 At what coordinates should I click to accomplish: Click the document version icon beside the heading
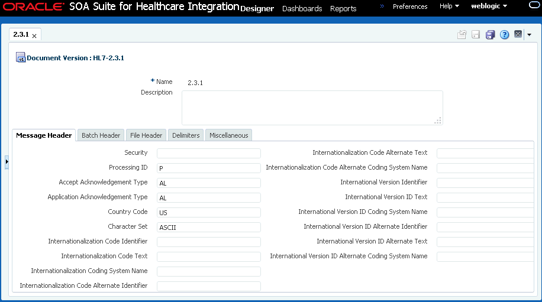click(20, 57)
